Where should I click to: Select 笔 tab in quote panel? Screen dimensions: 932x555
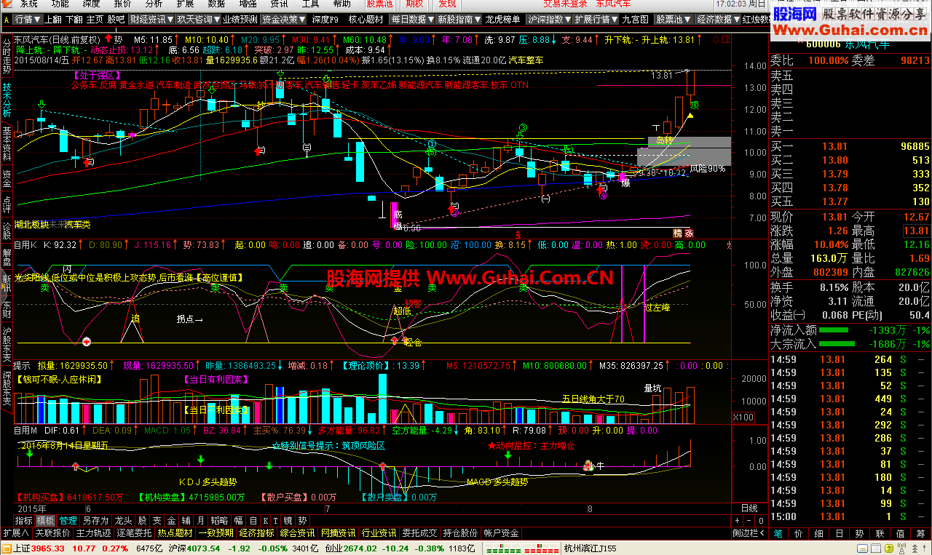click(x=778, y=533)
